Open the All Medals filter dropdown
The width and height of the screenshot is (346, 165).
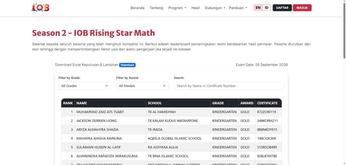(142, 86)
